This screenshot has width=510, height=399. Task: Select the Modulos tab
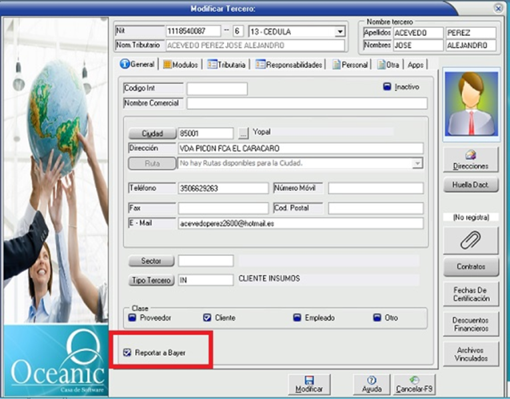point(180,65)
